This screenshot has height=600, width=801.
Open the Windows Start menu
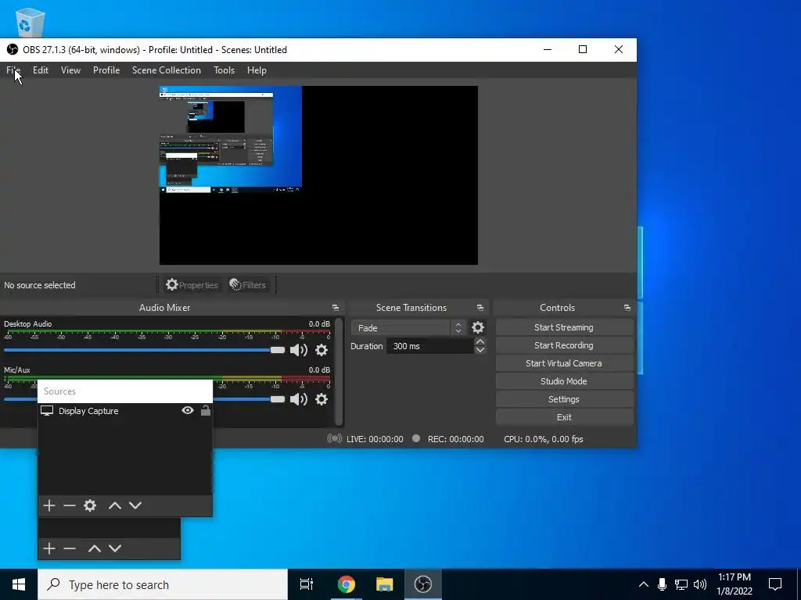(19, 584)
